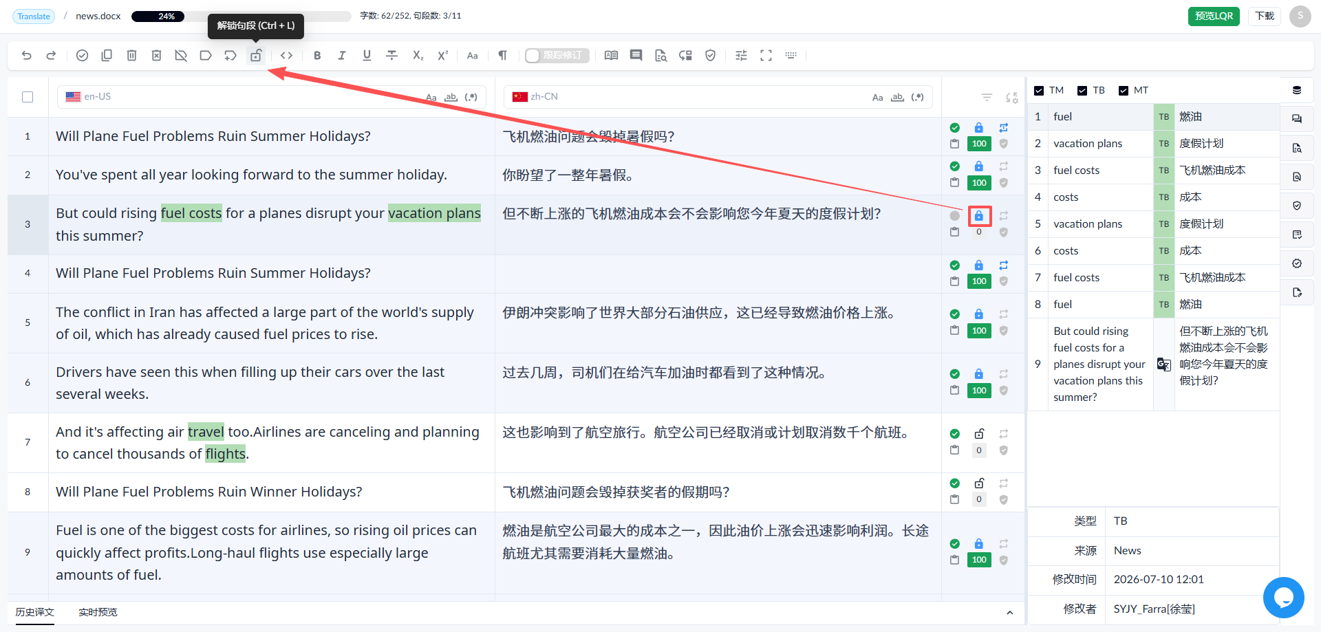
Task: Apply strikethrough formatting
Action: [392, 56]
